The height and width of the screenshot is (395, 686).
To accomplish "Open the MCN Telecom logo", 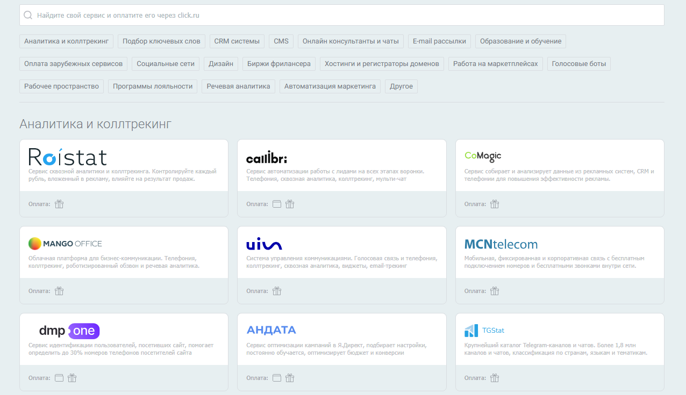I will (501, 244).
